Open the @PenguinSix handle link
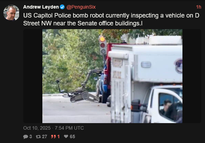The height and width of the screenshot is (143, 205). point(81,7)
